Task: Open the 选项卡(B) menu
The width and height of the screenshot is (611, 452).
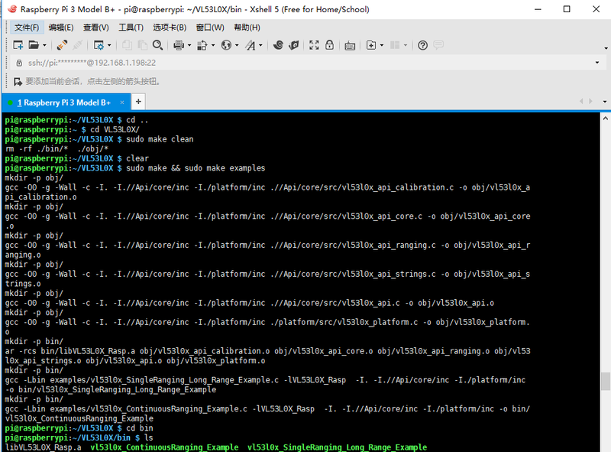Action: [x=170, y=28]
